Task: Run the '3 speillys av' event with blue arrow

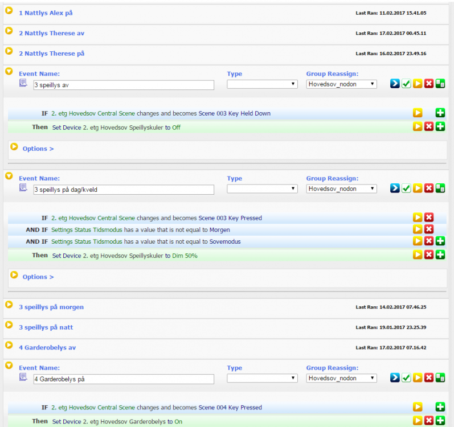Action: click(x=395, y=84)
